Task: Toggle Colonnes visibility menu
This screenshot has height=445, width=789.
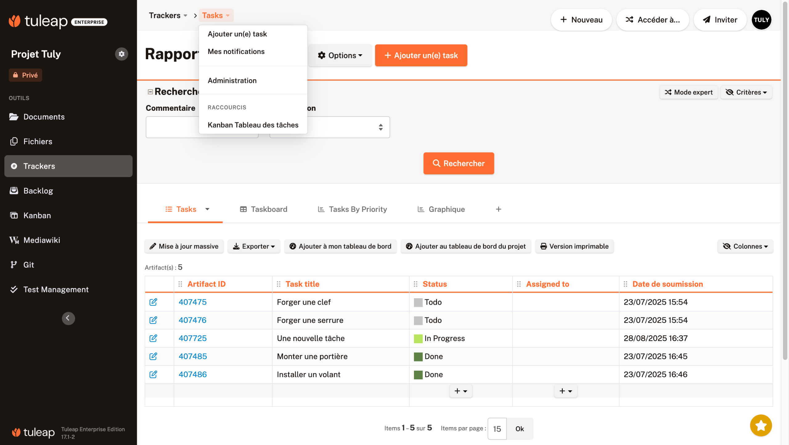Action: [745, 246]
